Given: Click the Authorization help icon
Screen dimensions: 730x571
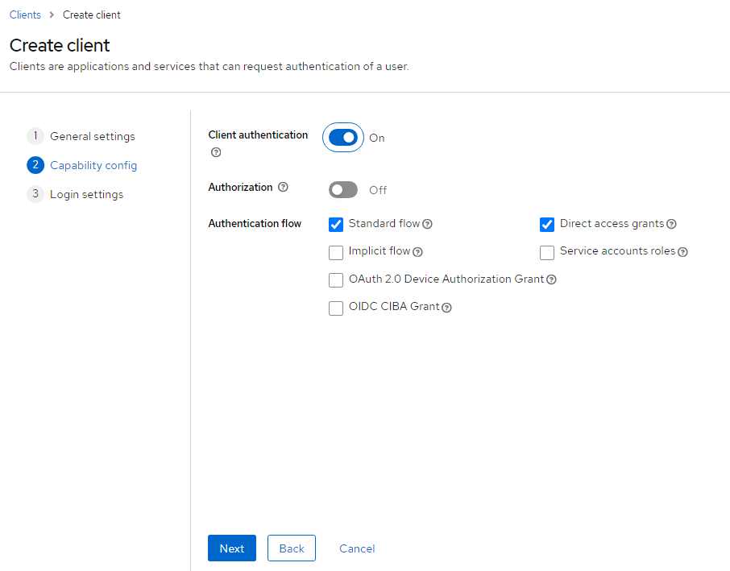Looking at the screenshot, I should 283,187.
